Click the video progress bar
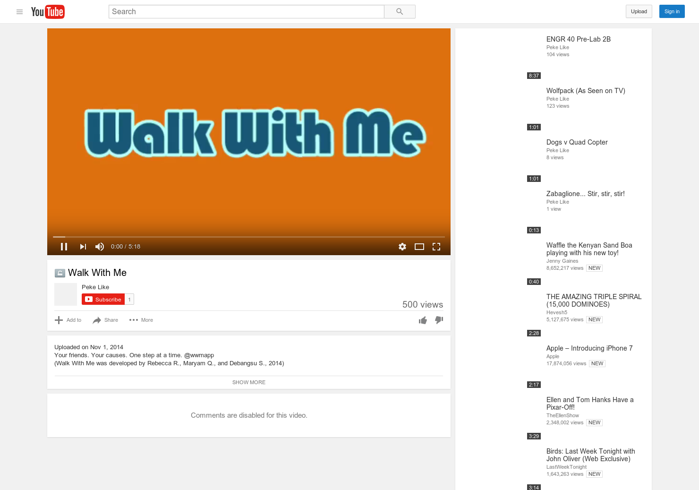Viewport: 699px width, 490px height. 249,237
